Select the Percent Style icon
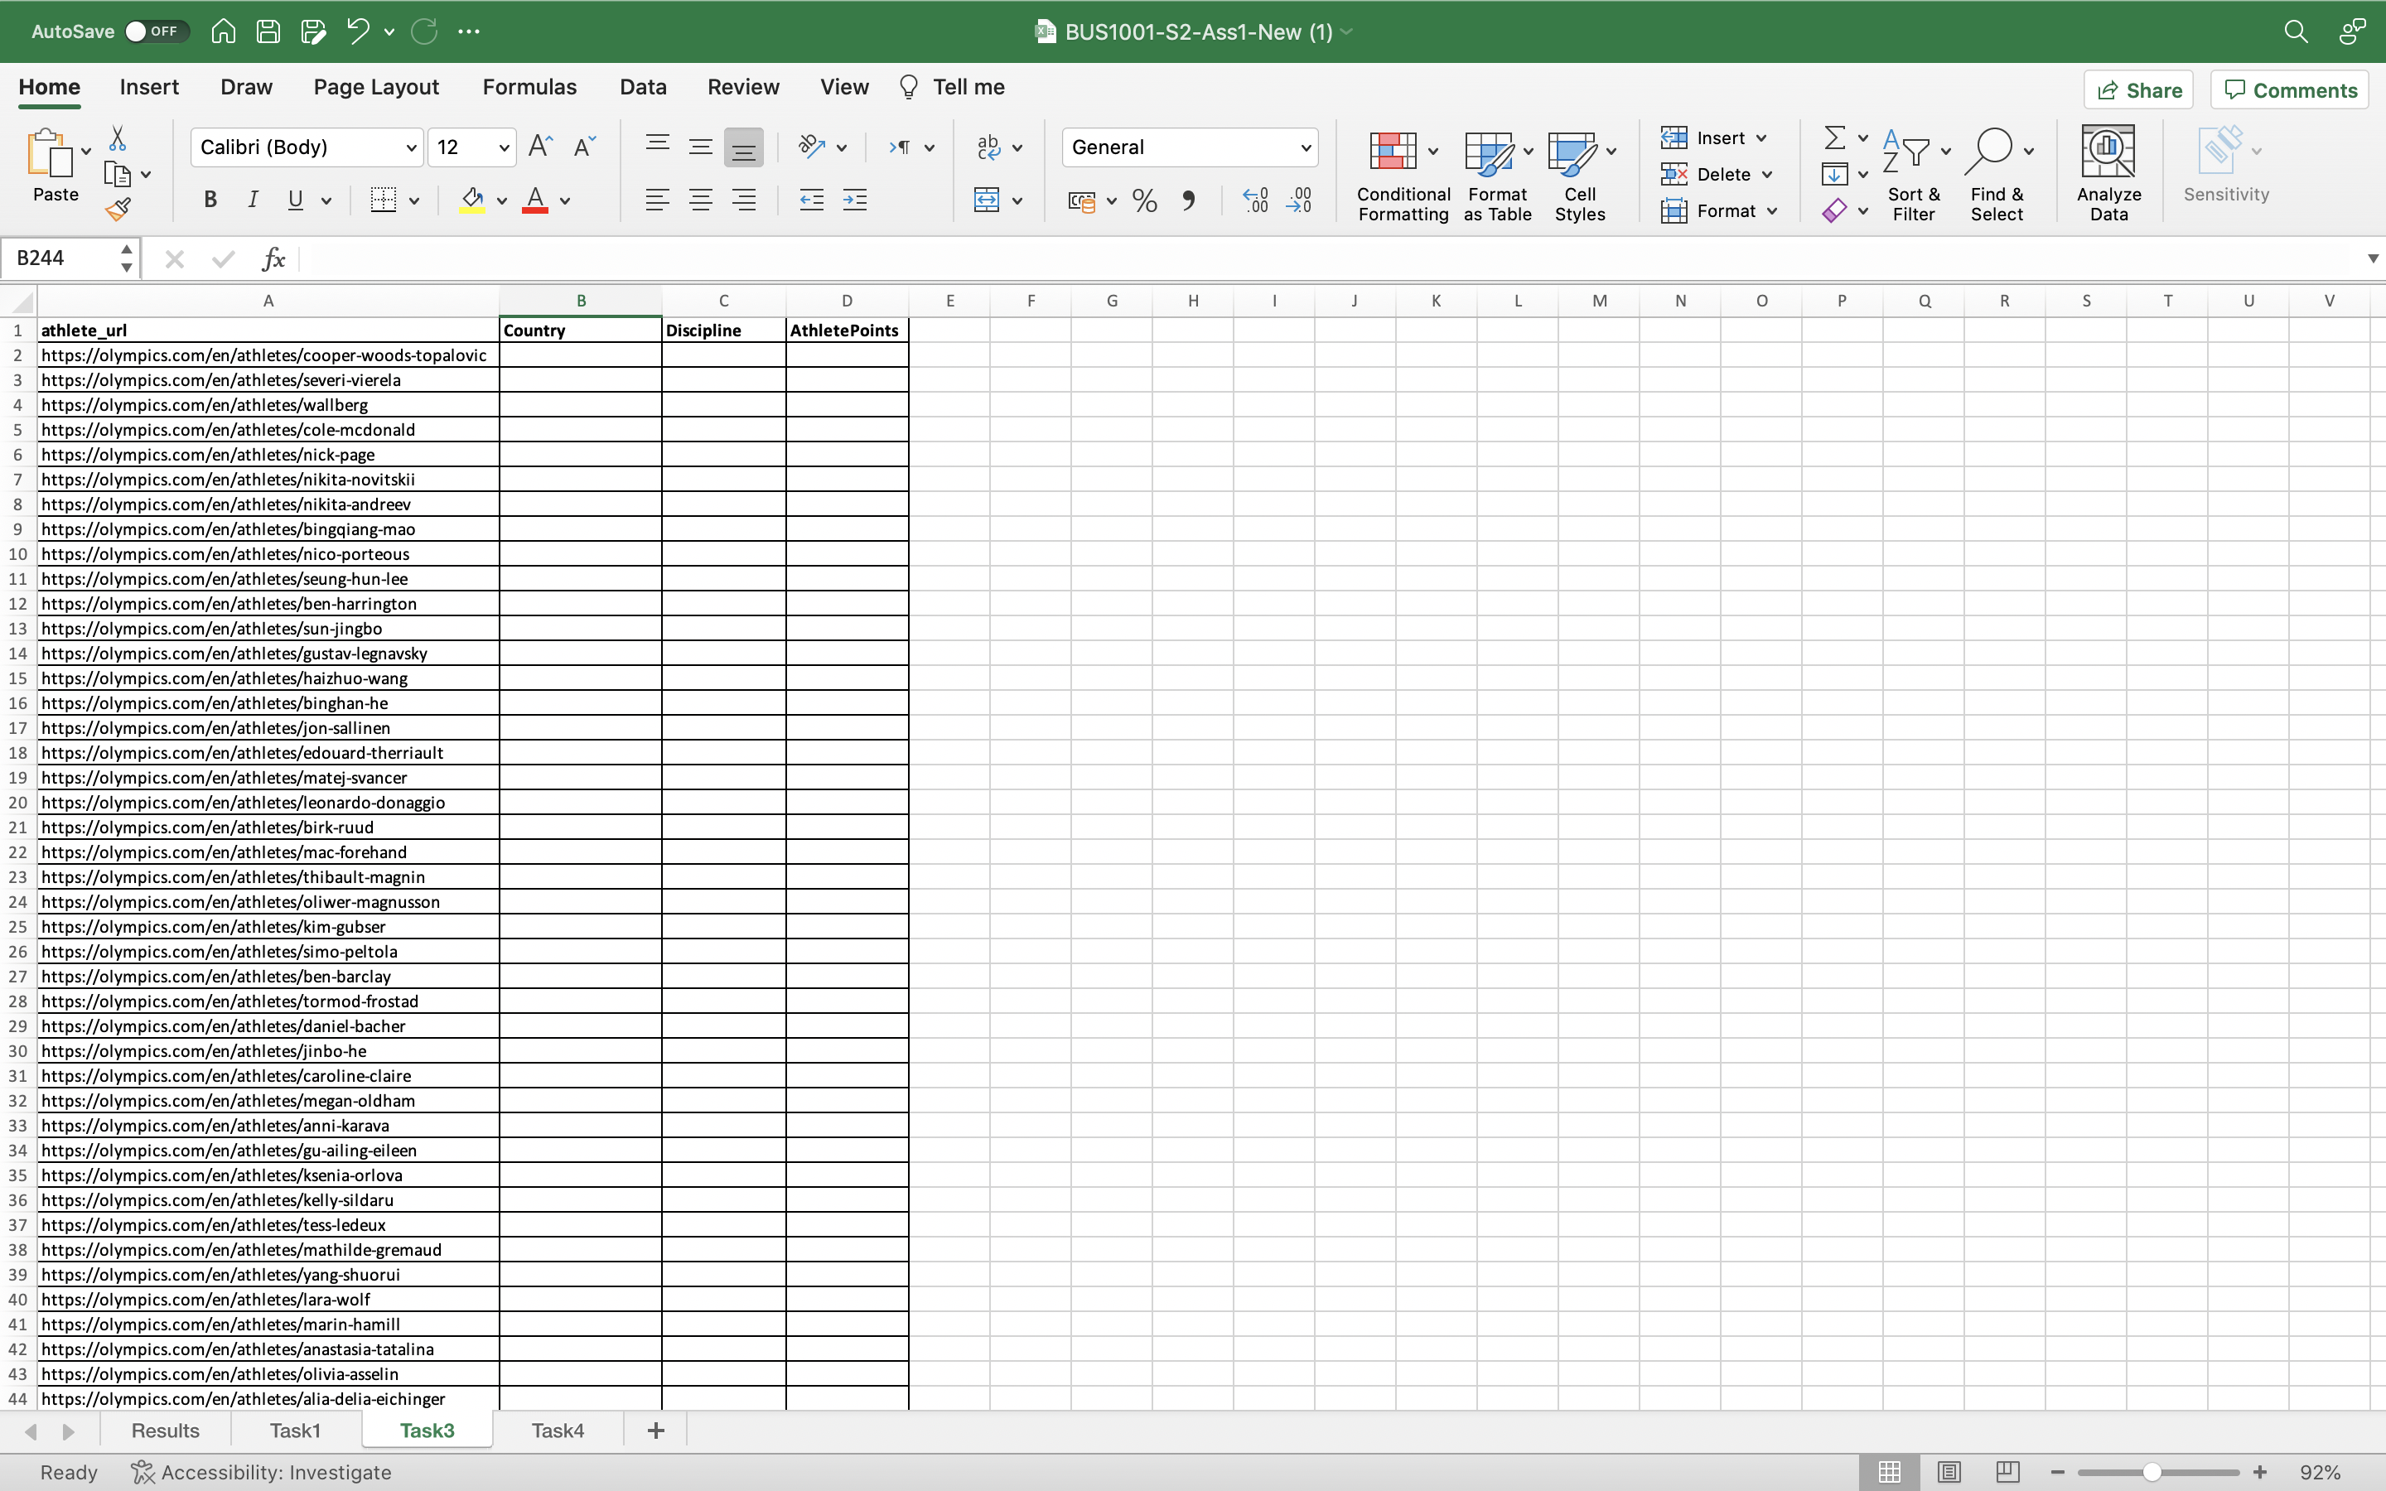Viewport: 2386px width, 1491px height. (x=1142, y=200)
